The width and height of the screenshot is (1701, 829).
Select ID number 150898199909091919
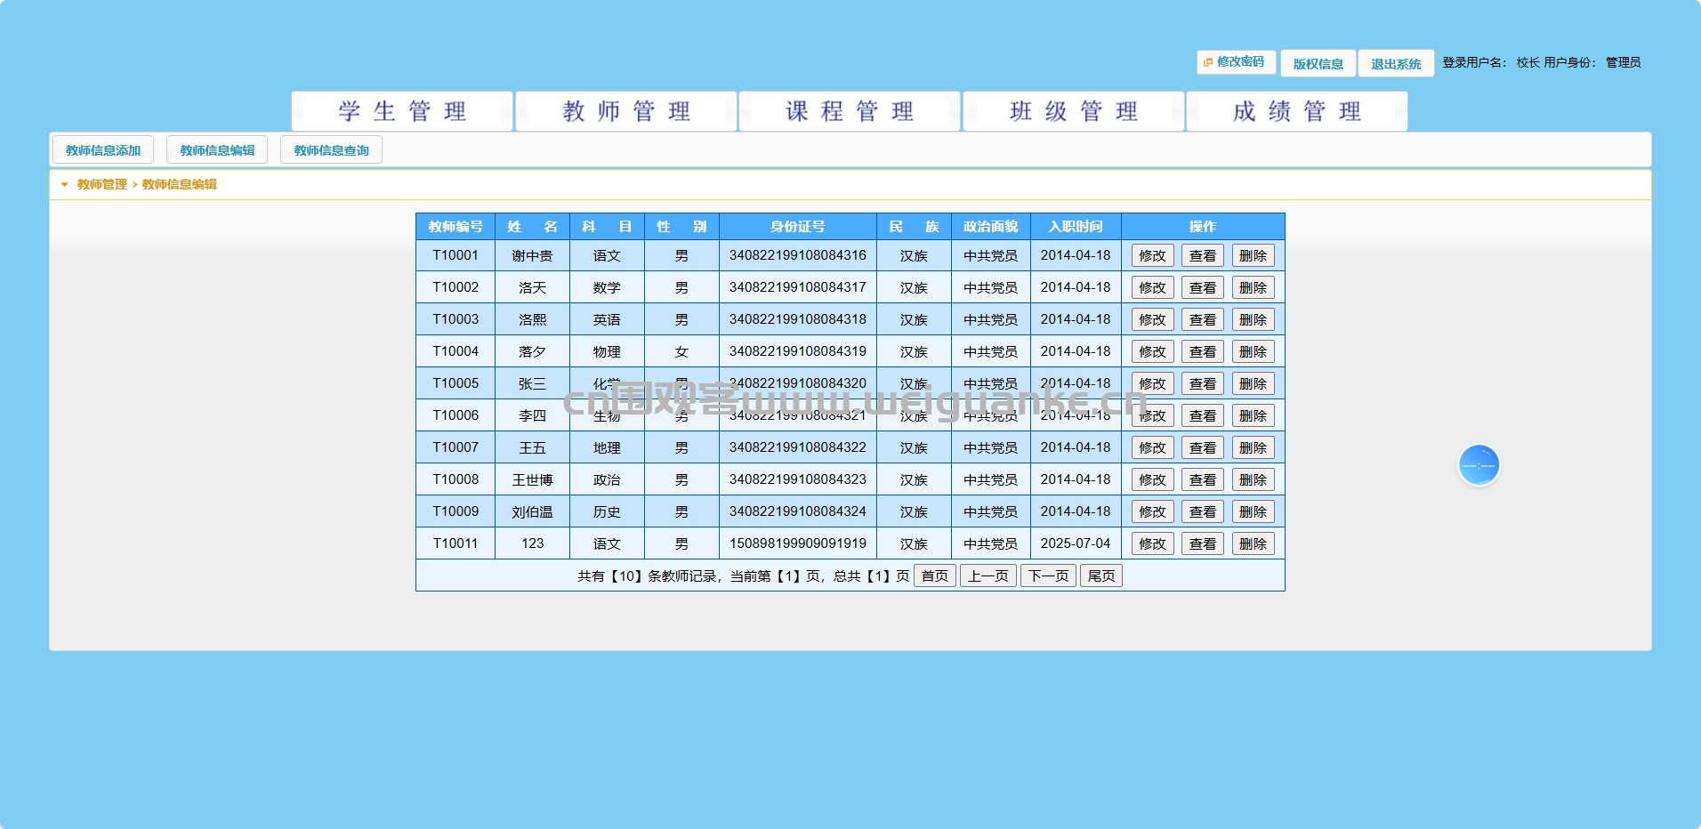(798, 543)
